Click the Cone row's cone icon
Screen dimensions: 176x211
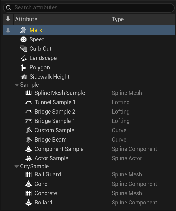pyautogui.click(x=29, y=184)
